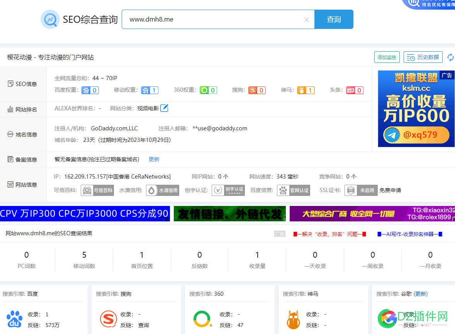The image size is (455, 334).
Task: Click Baidu 反链 value 573万
Action: tap(53, 325)
